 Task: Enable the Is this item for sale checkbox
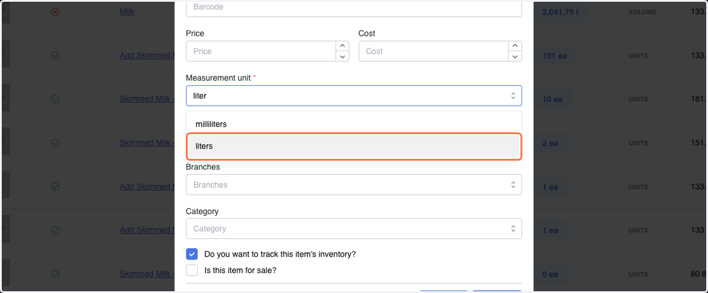pyautogui.click(x=192, y=271)
